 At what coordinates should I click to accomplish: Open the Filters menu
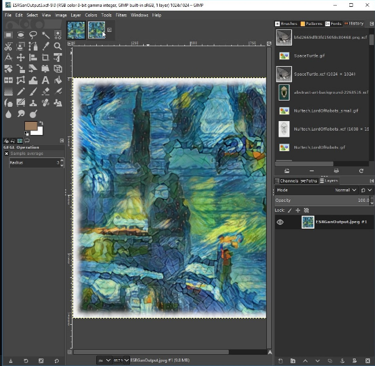coord(121,15)
